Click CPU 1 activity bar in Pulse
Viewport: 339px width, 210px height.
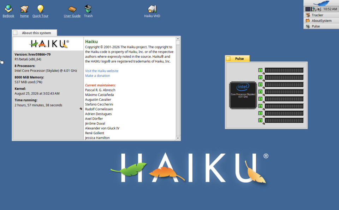tap(284, 70)
